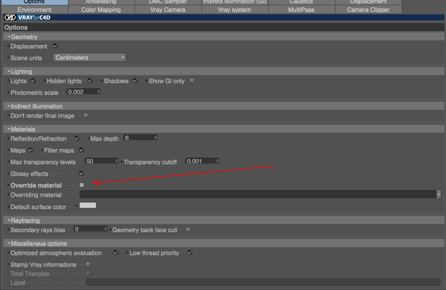Uncheck the Glossy effects checkbox
Image resolution: width=446 pixels, height=290 pixels.
tap(82, 173)
